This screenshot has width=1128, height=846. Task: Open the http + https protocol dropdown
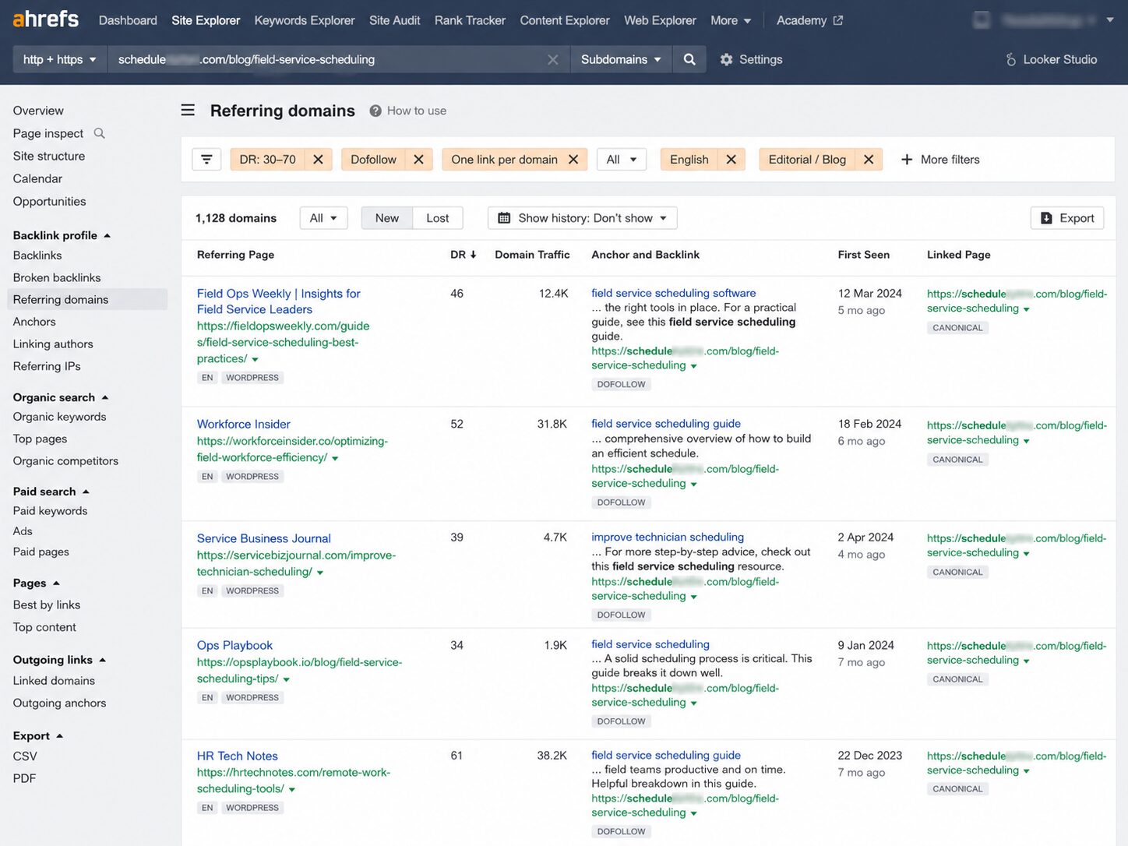(x=60, y=59)
